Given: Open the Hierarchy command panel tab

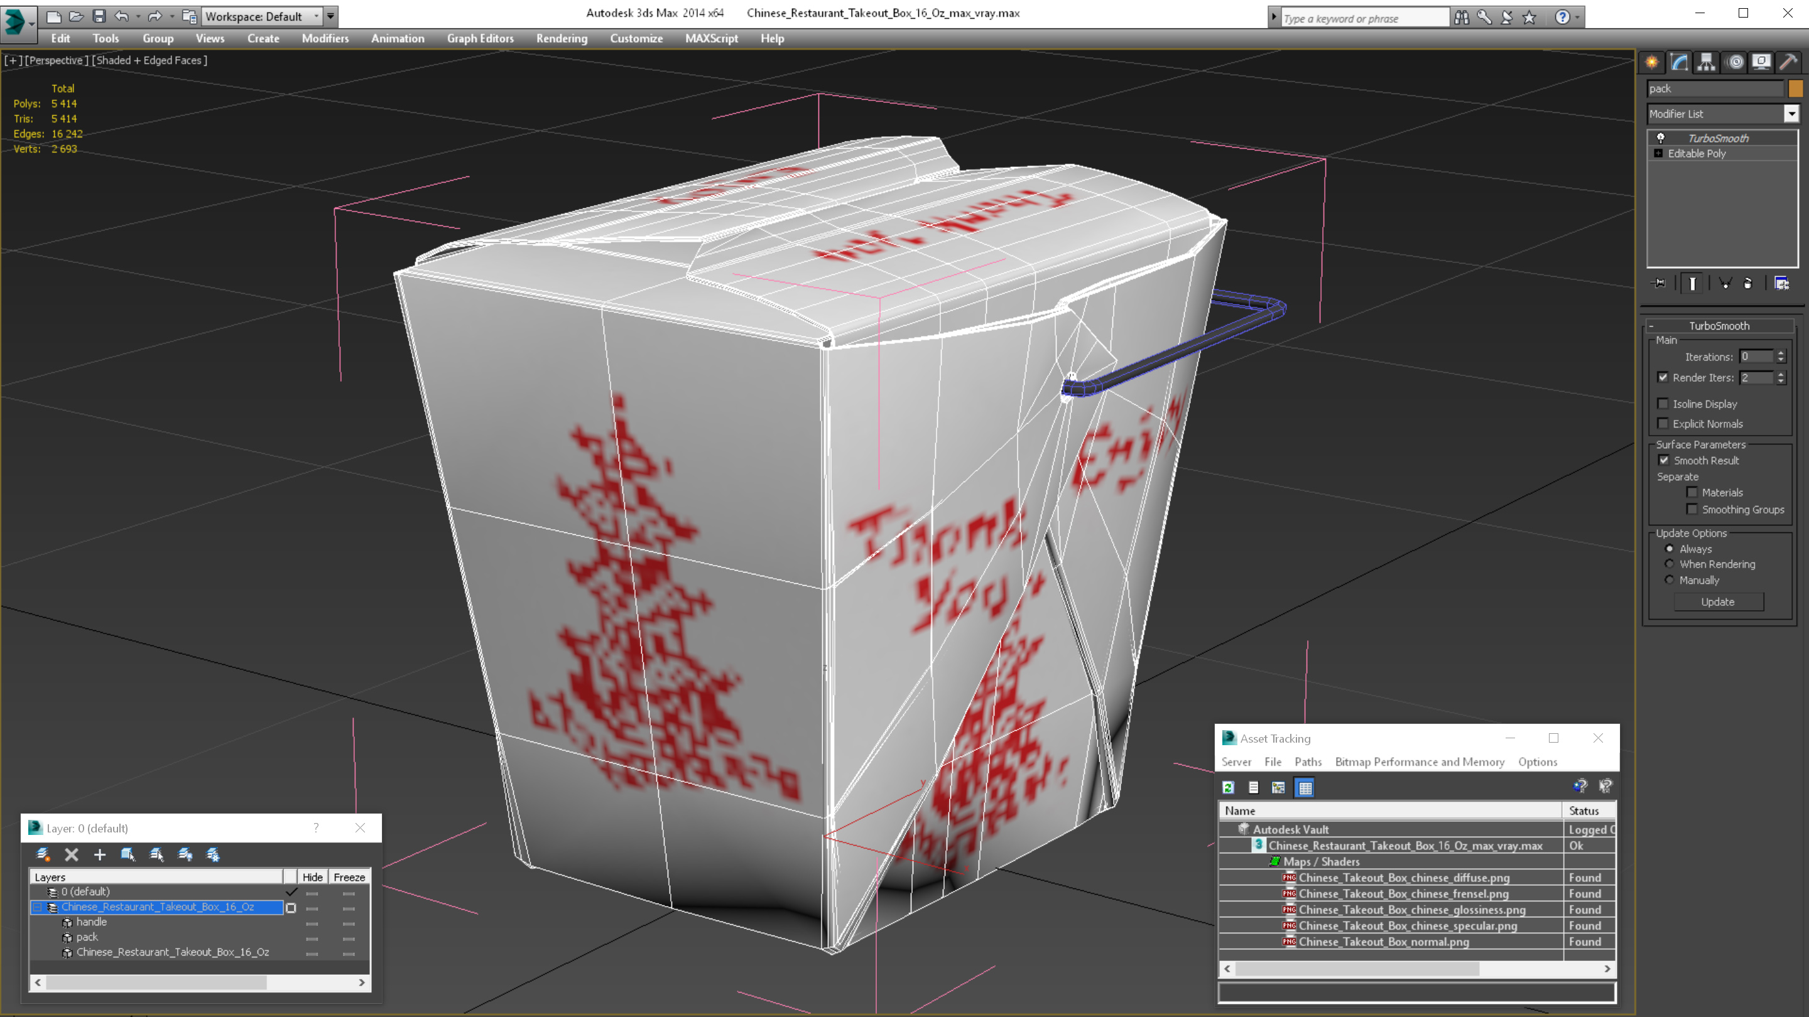Looking at the screenshot, I should [x=1707, y=63].
